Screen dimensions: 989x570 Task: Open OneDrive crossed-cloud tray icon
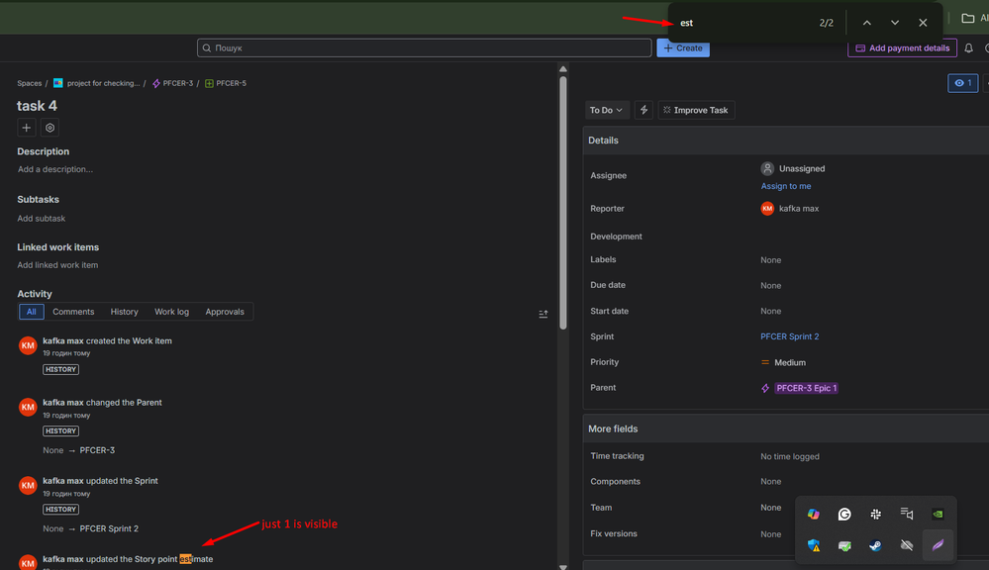coord(907,545)
